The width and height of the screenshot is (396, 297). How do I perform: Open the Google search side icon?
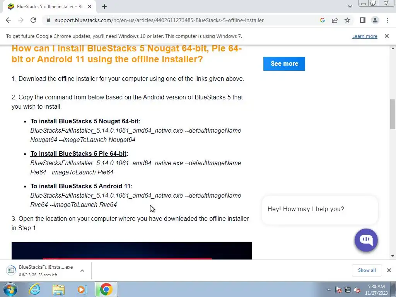(322, 20)
